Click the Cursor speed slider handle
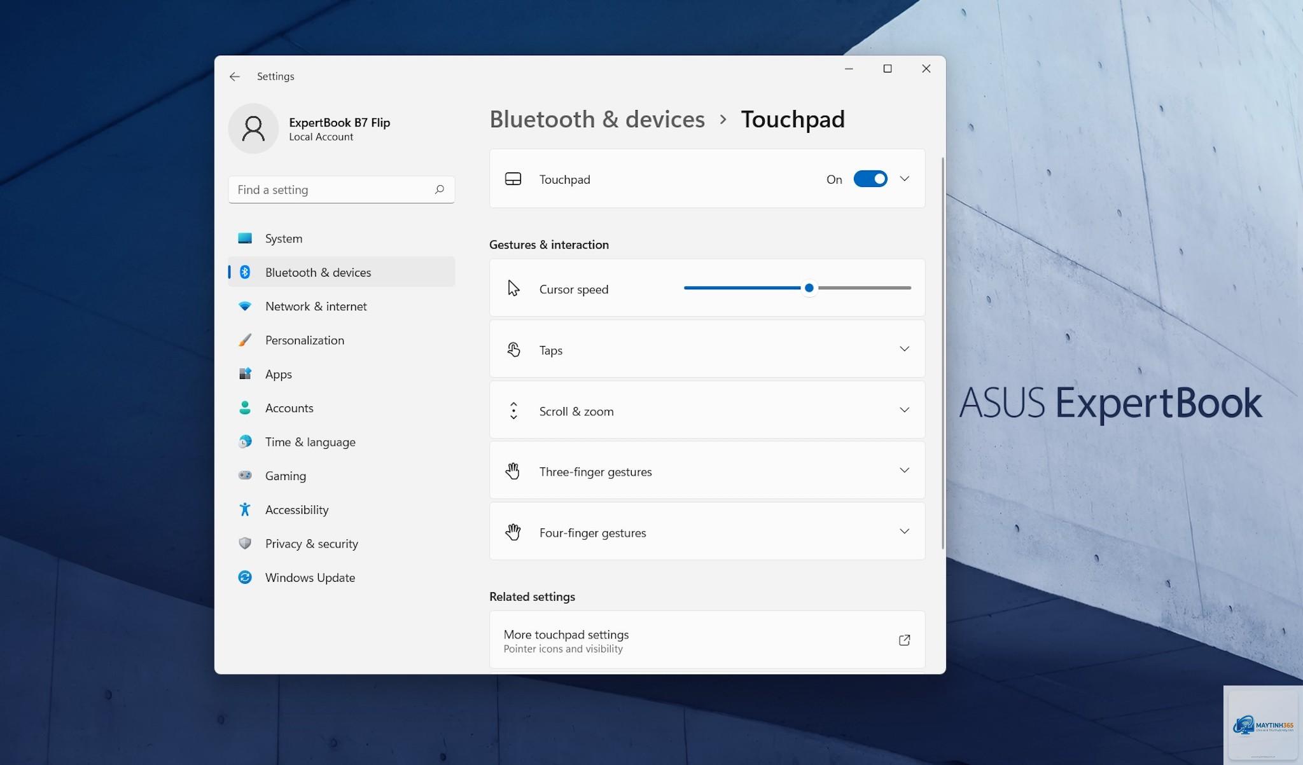1303x765 pixels. pos(809,288)
